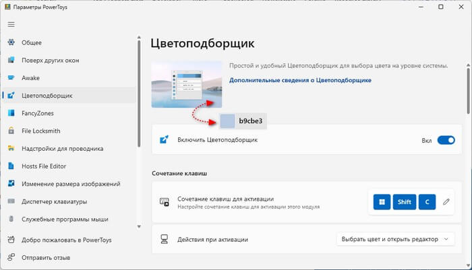Click the Color Picker icon beside enable toggle

tap(164, 139)
